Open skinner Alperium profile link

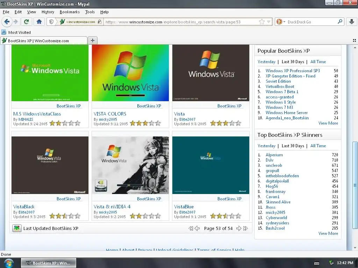pos(274,155)
